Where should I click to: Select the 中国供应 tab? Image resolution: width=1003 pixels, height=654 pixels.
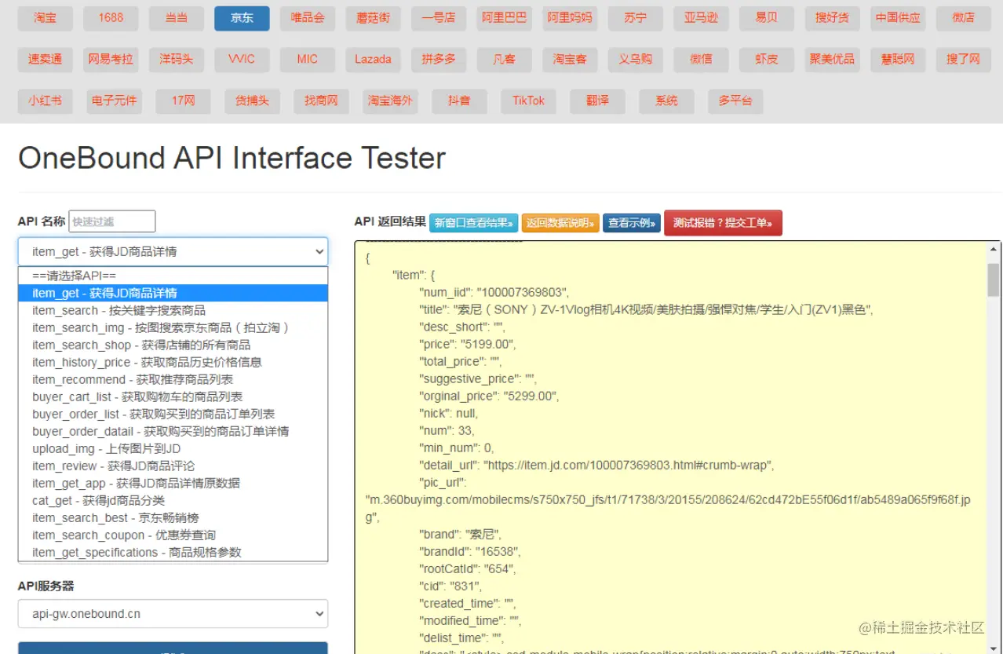coord(898,18)
